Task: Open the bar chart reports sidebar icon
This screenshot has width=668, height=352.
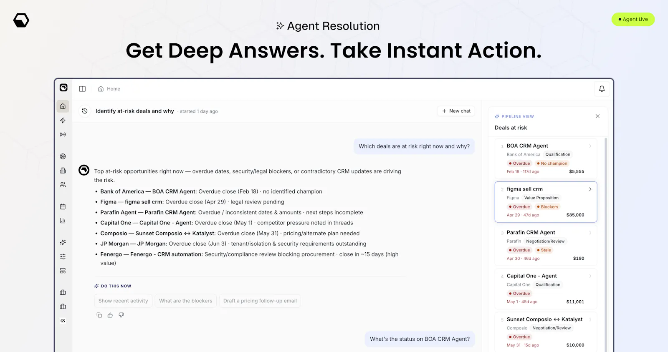Action: point(63,221)
